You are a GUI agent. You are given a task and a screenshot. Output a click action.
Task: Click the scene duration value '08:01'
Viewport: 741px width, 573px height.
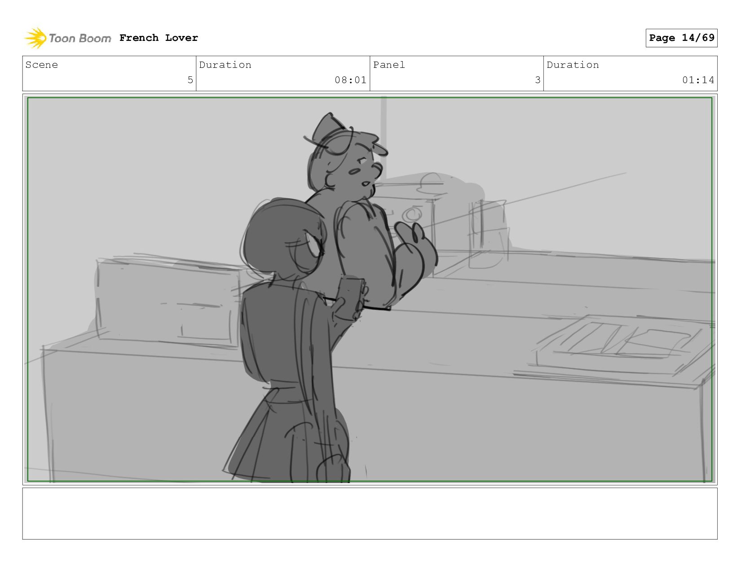pos(350,80)
